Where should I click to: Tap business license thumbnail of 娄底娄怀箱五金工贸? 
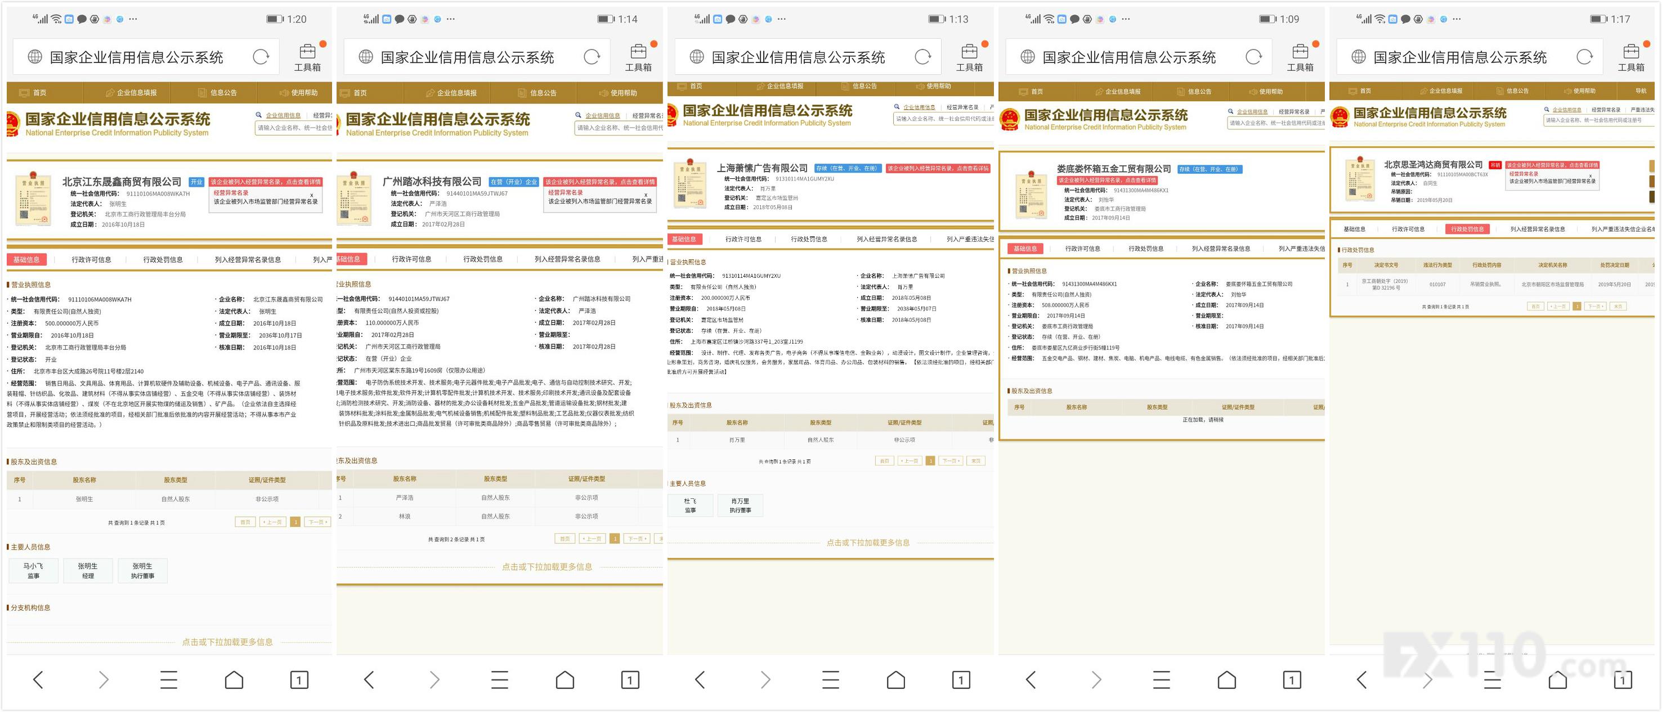pos(1031,195)
